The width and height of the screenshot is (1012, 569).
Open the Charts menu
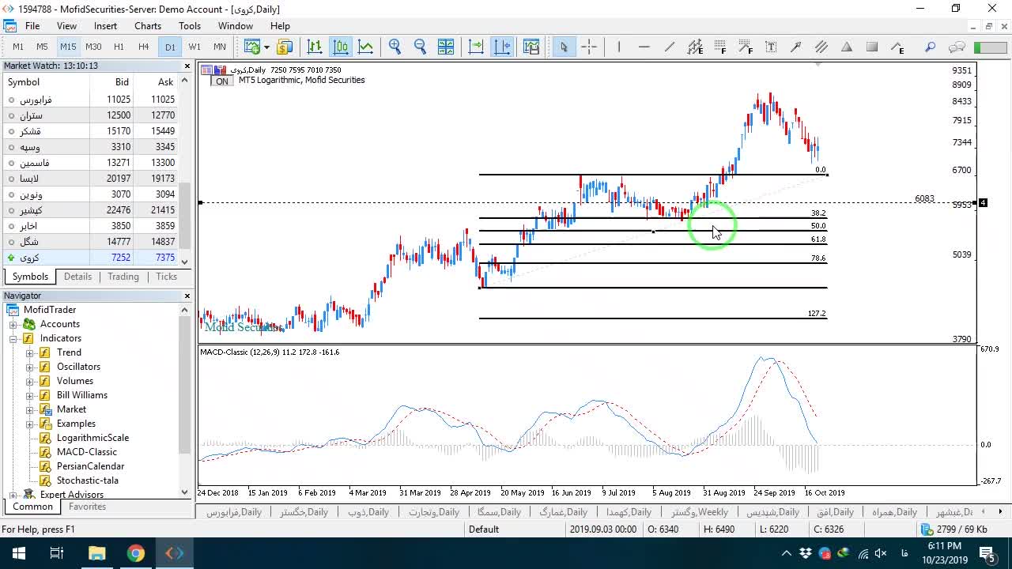tap(148, 26)
